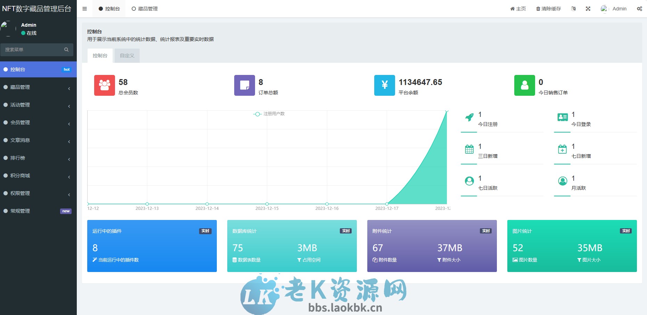Click the 主页 home icon
Viewport: 647px width, 315px height.
pyautogui.click(x=512, y=9)
